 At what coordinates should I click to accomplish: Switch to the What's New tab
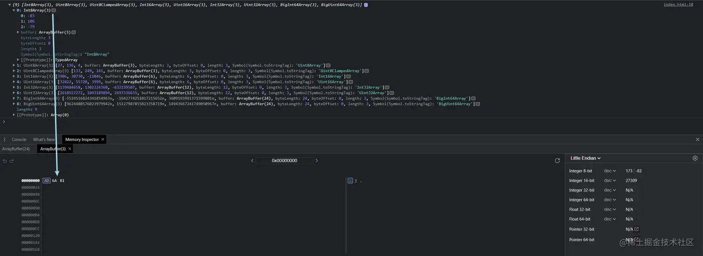coord(44,140)
